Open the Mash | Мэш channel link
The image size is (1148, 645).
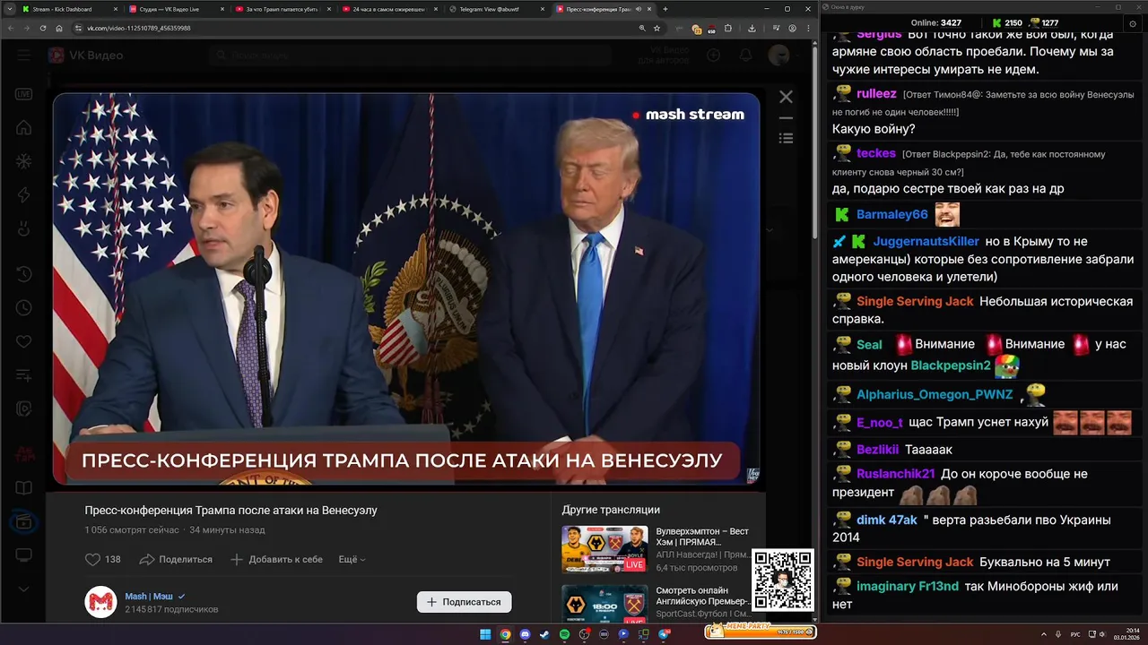pyautogui.click(x=149, y=596)
